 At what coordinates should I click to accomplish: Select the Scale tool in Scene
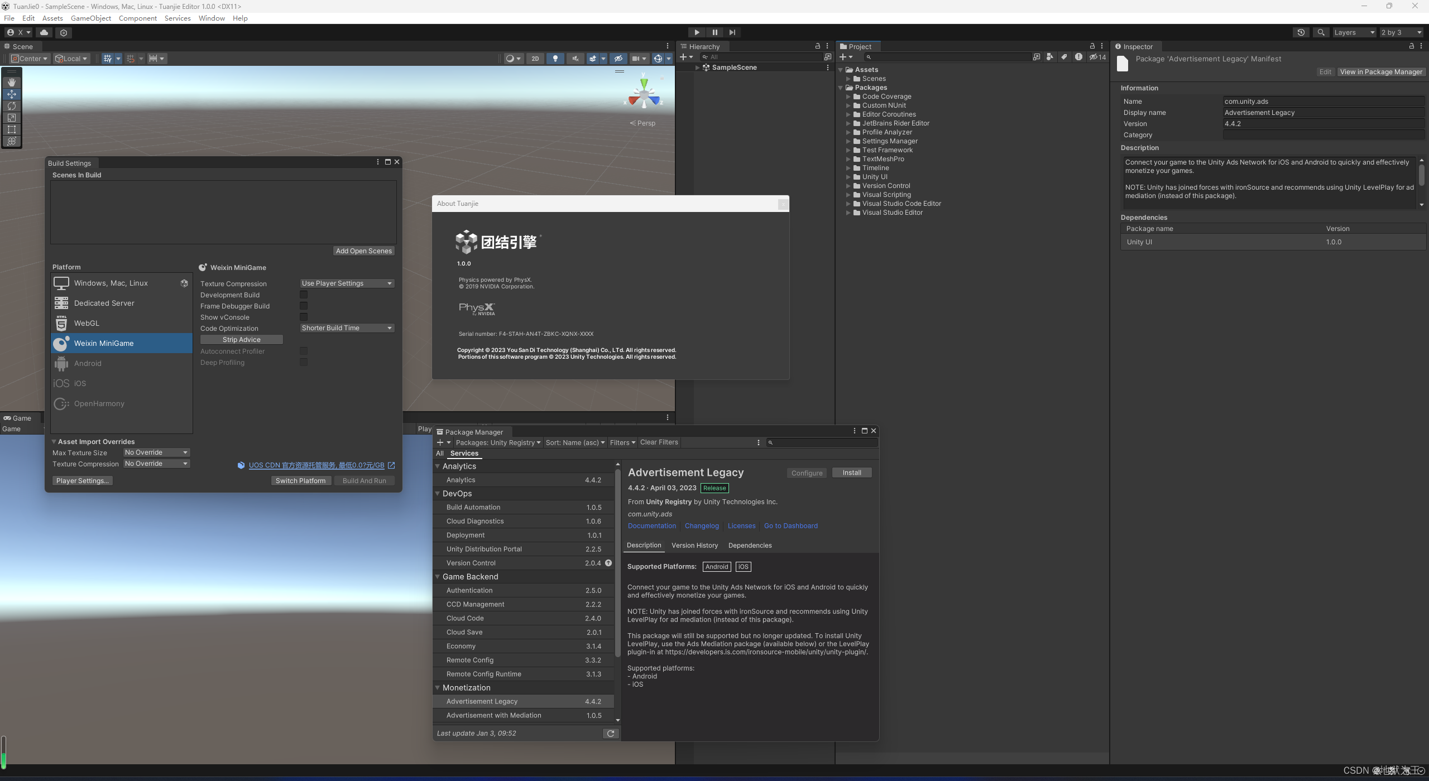pos(12,117)
